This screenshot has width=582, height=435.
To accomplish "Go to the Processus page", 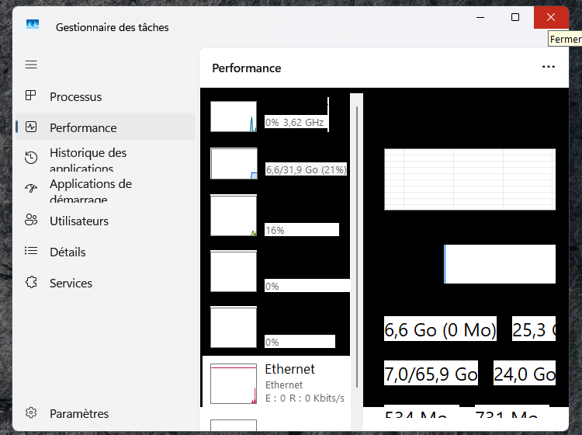I will [x=76, y=97].
